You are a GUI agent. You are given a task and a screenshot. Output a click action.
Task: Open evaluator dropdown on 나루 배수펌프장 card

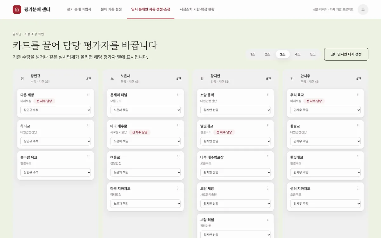coord(236,173)
